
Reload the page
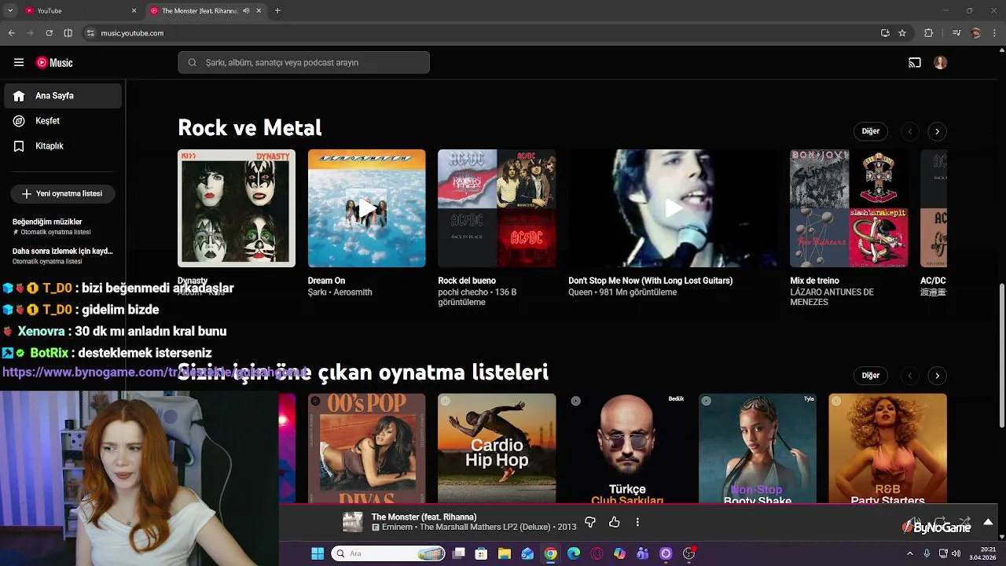click(49, 33)
